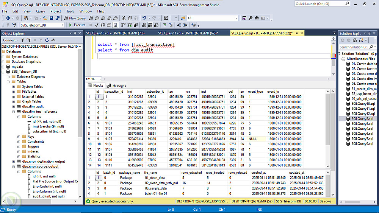Open the Query menu

coord(40,11)
